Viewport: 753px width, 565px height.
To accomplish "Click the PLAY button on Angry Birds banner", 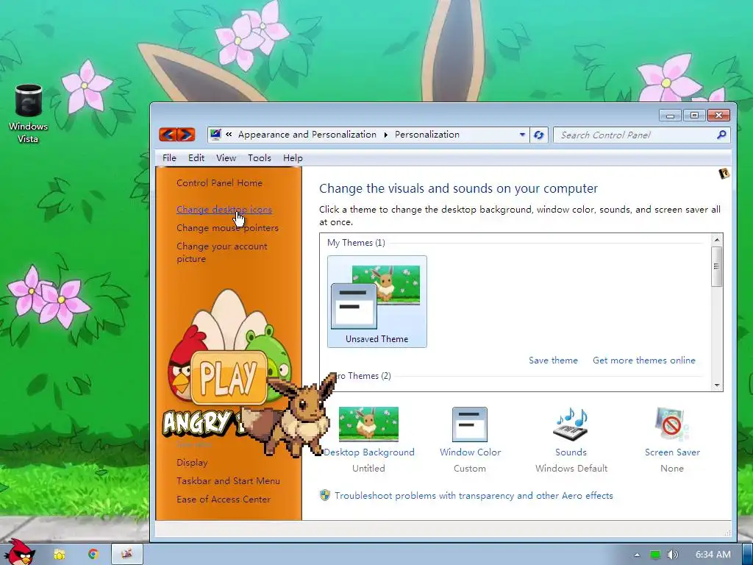I will point(229,378).
